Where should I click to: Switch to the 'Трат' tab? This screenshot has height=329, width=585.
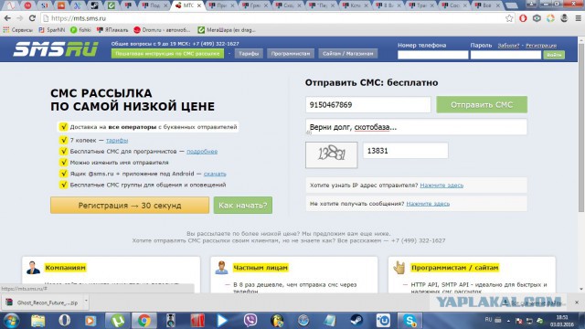(x=420, y=5)
